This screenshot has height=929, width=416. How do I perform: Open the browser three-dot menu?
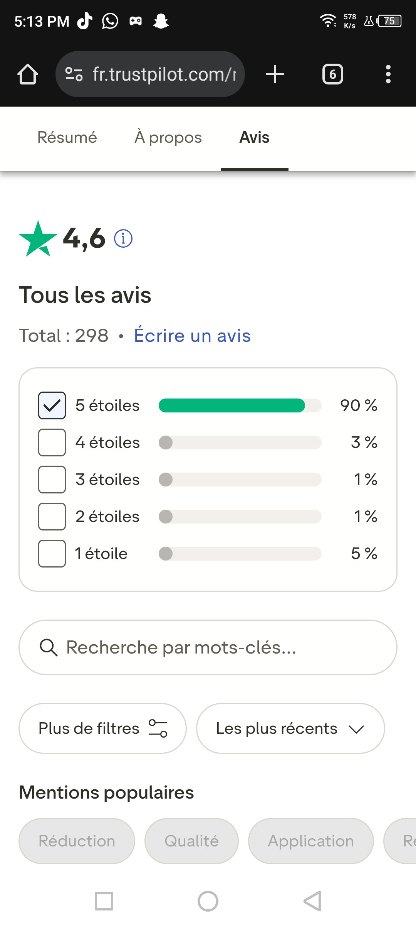pyautogui.click(x=388, y=74)
